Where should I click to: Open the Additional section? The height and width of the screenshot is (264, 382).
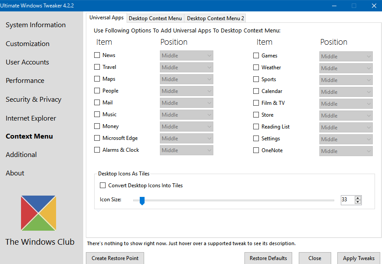click(21, 155)
